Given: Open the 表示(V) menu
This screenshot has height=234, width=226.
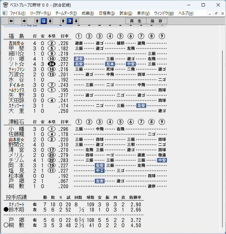Looking at the screenshot, I should [x=143, y=13].
